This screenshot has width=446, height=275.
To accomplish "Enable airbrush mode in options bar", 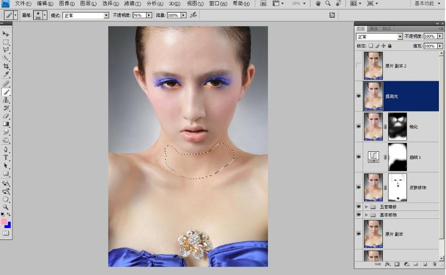I will pyautogui.click(x=193, y=15).
